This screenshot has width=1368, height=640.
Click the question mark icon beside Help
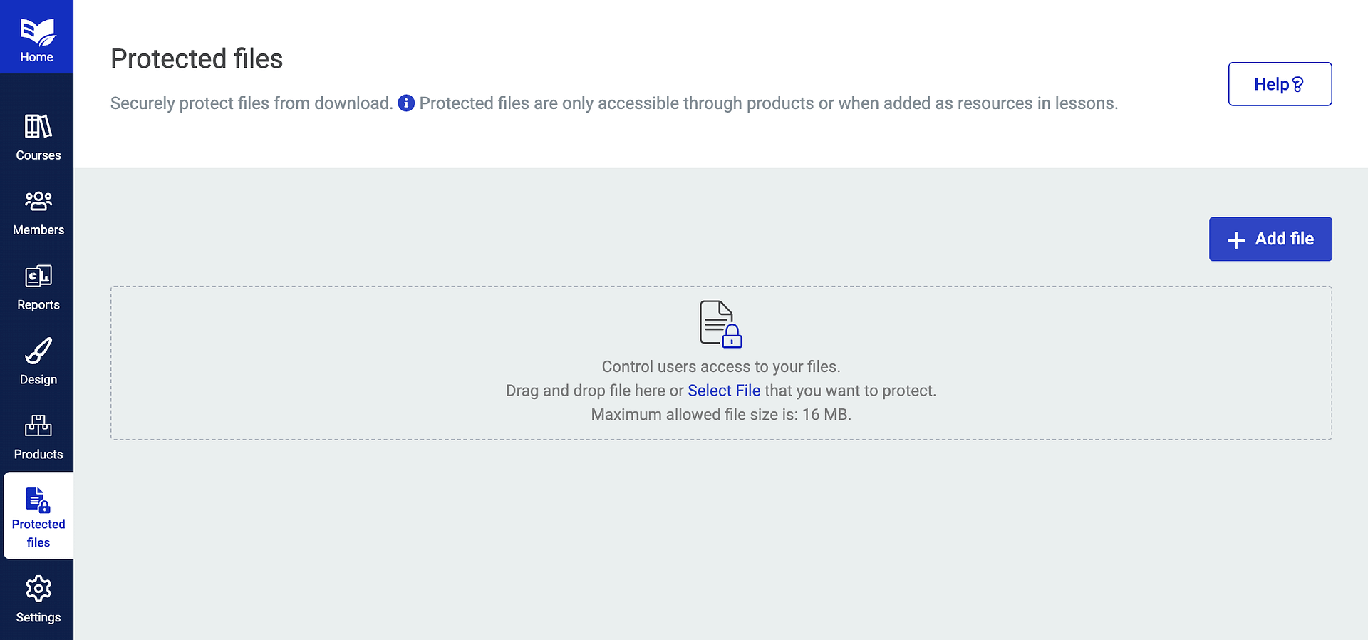(1298, 85)
